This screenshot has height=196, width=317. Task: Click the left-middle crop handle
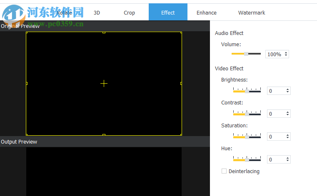[x=27, y=84]
